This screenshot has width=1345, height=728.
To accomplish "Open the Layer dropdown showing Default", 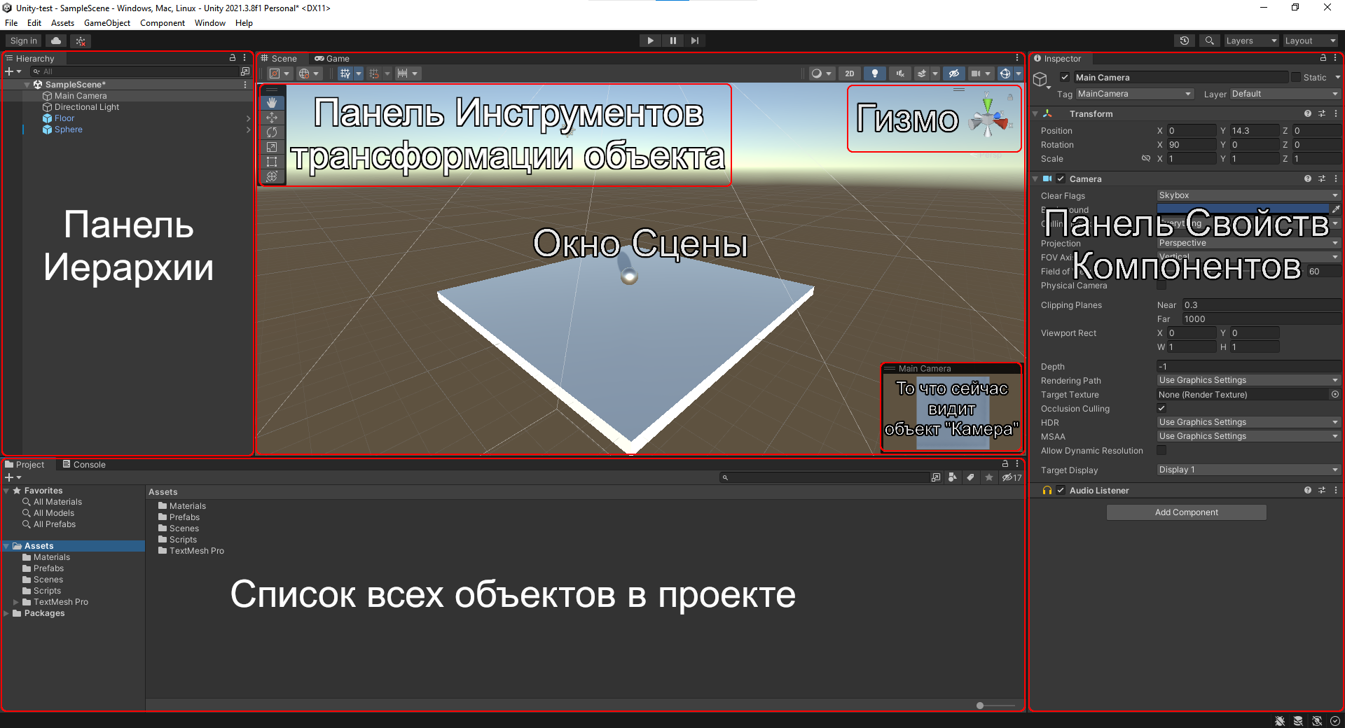I will (x=1285, y=94).
